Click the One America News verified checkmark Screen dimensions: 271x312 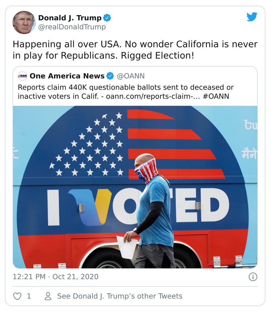click(109, 76)
